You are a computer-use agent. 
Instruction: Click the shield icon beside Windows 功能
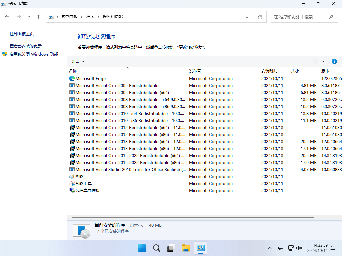click(x=5, y=54)
